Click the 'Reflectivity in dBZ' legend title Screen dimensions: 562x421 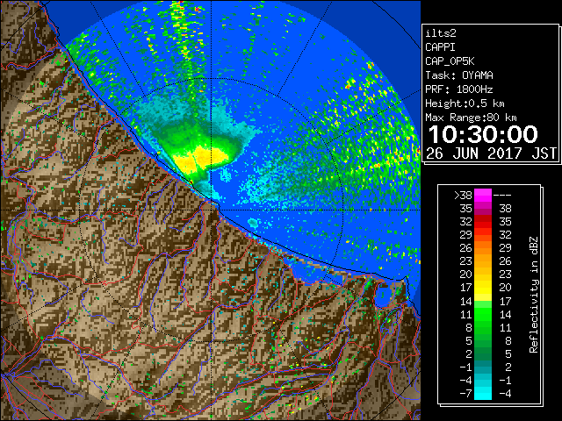[534, 295]
